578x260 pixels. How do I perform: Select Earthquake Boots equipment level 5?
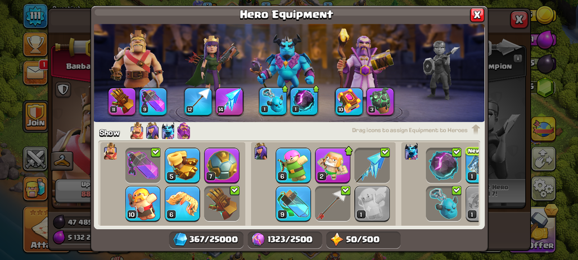coord(182,165)
